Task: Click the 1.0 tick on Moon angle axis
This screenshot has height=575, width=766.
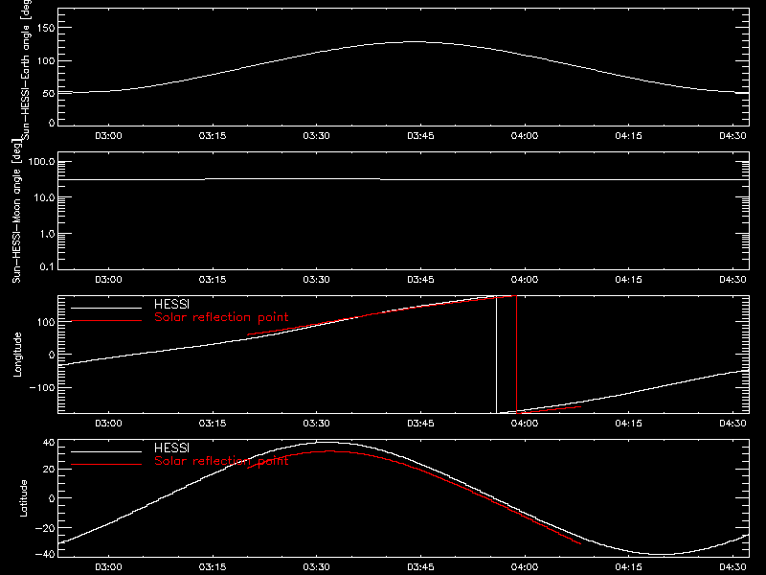Action: (47, 234)
